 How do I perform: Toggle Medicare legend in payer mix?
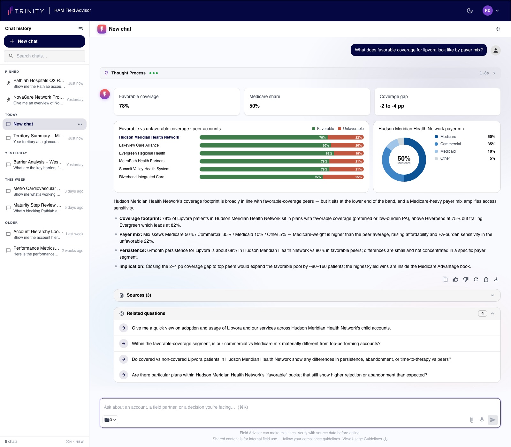point(465,137)
